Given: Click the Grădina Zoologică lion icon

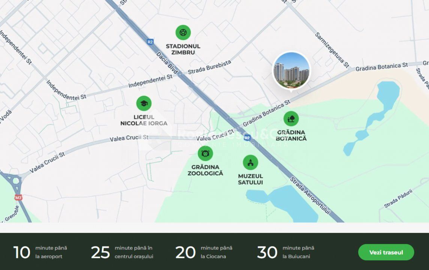Looking at the screenshot, I should pos(205,153).
